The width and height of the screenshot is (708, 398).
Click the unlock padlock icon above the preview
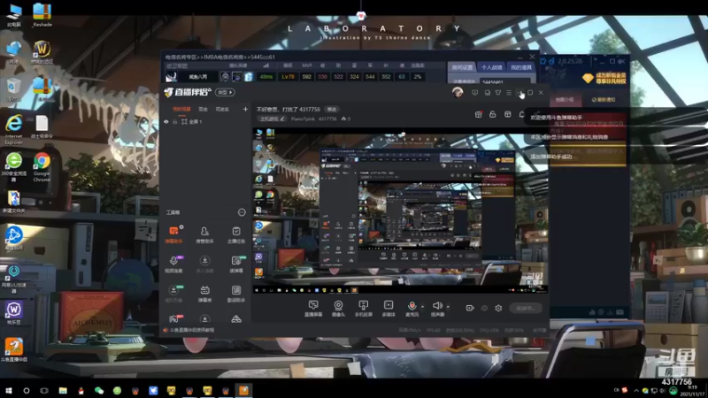click(x=493, y=114)
